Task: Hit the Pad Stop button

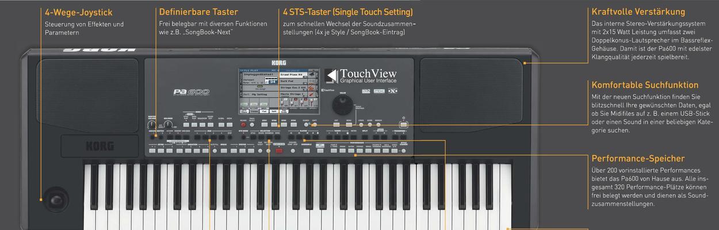Action: [x=230, y=137]
